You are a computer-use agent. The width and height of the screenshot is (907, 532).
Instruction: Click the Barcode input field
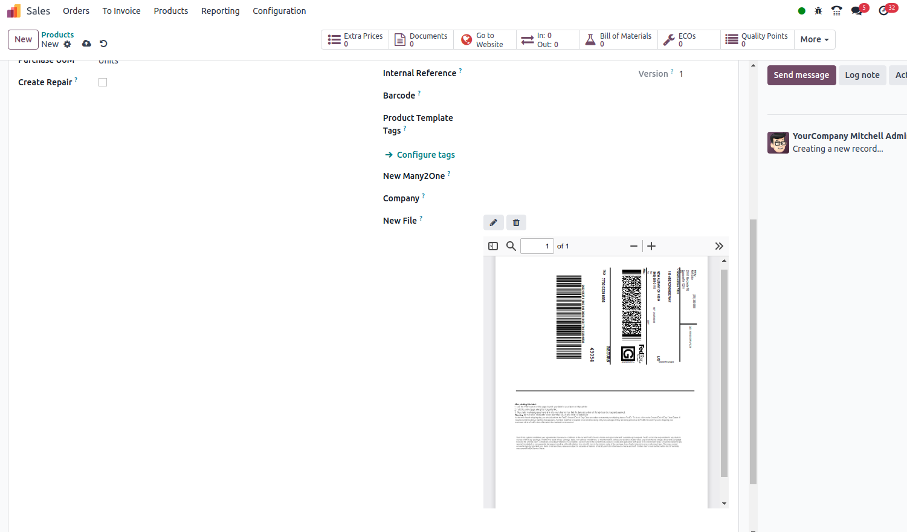[606, 96]
